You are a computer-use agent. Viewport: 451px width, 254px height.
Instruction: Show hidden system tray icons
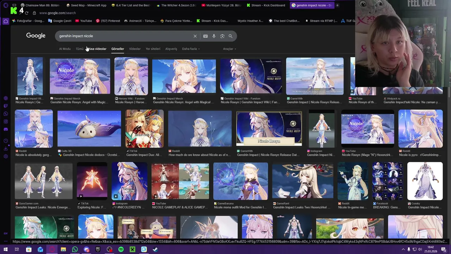[403, 249]
